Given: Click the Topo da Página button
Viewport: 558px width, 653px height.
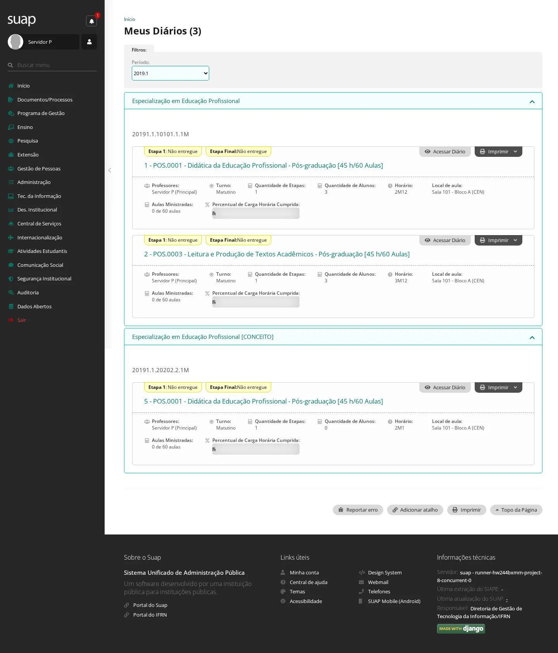Looking at the screenshot, I should (516, 510).
